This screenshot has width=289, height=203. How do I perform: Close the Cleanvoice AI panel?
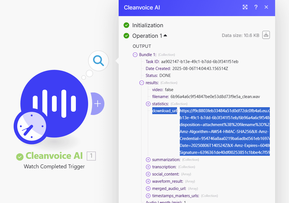pyautogui.click(x=266, y=7)
